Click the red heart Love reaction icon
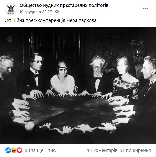The height and width of the screenshot is (157, 156). [x=19, y=150]
